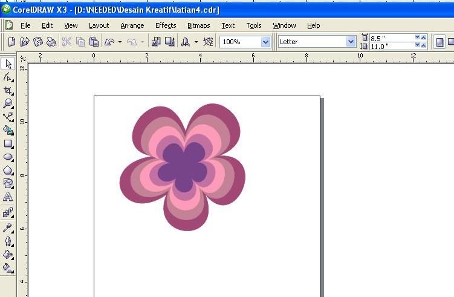Open the Help menu
This screenshot has width=454, height=297.
[313, 25]
